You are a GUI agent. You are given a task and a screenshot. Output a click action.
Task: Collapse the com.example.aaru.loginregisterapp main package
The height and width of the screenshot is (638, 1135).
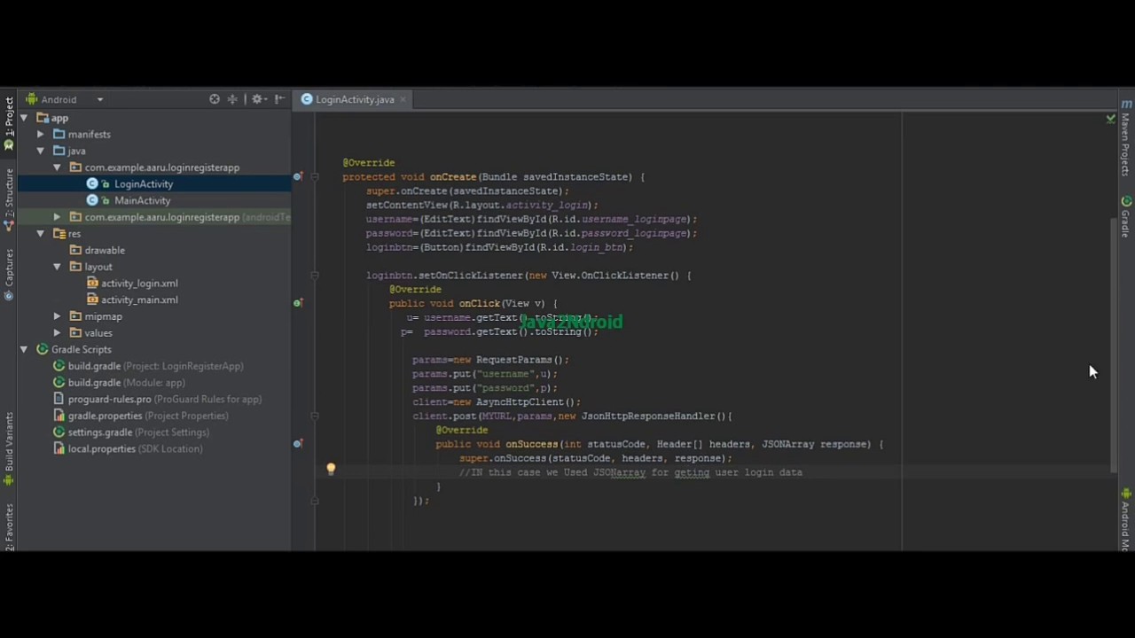[57, 167]
